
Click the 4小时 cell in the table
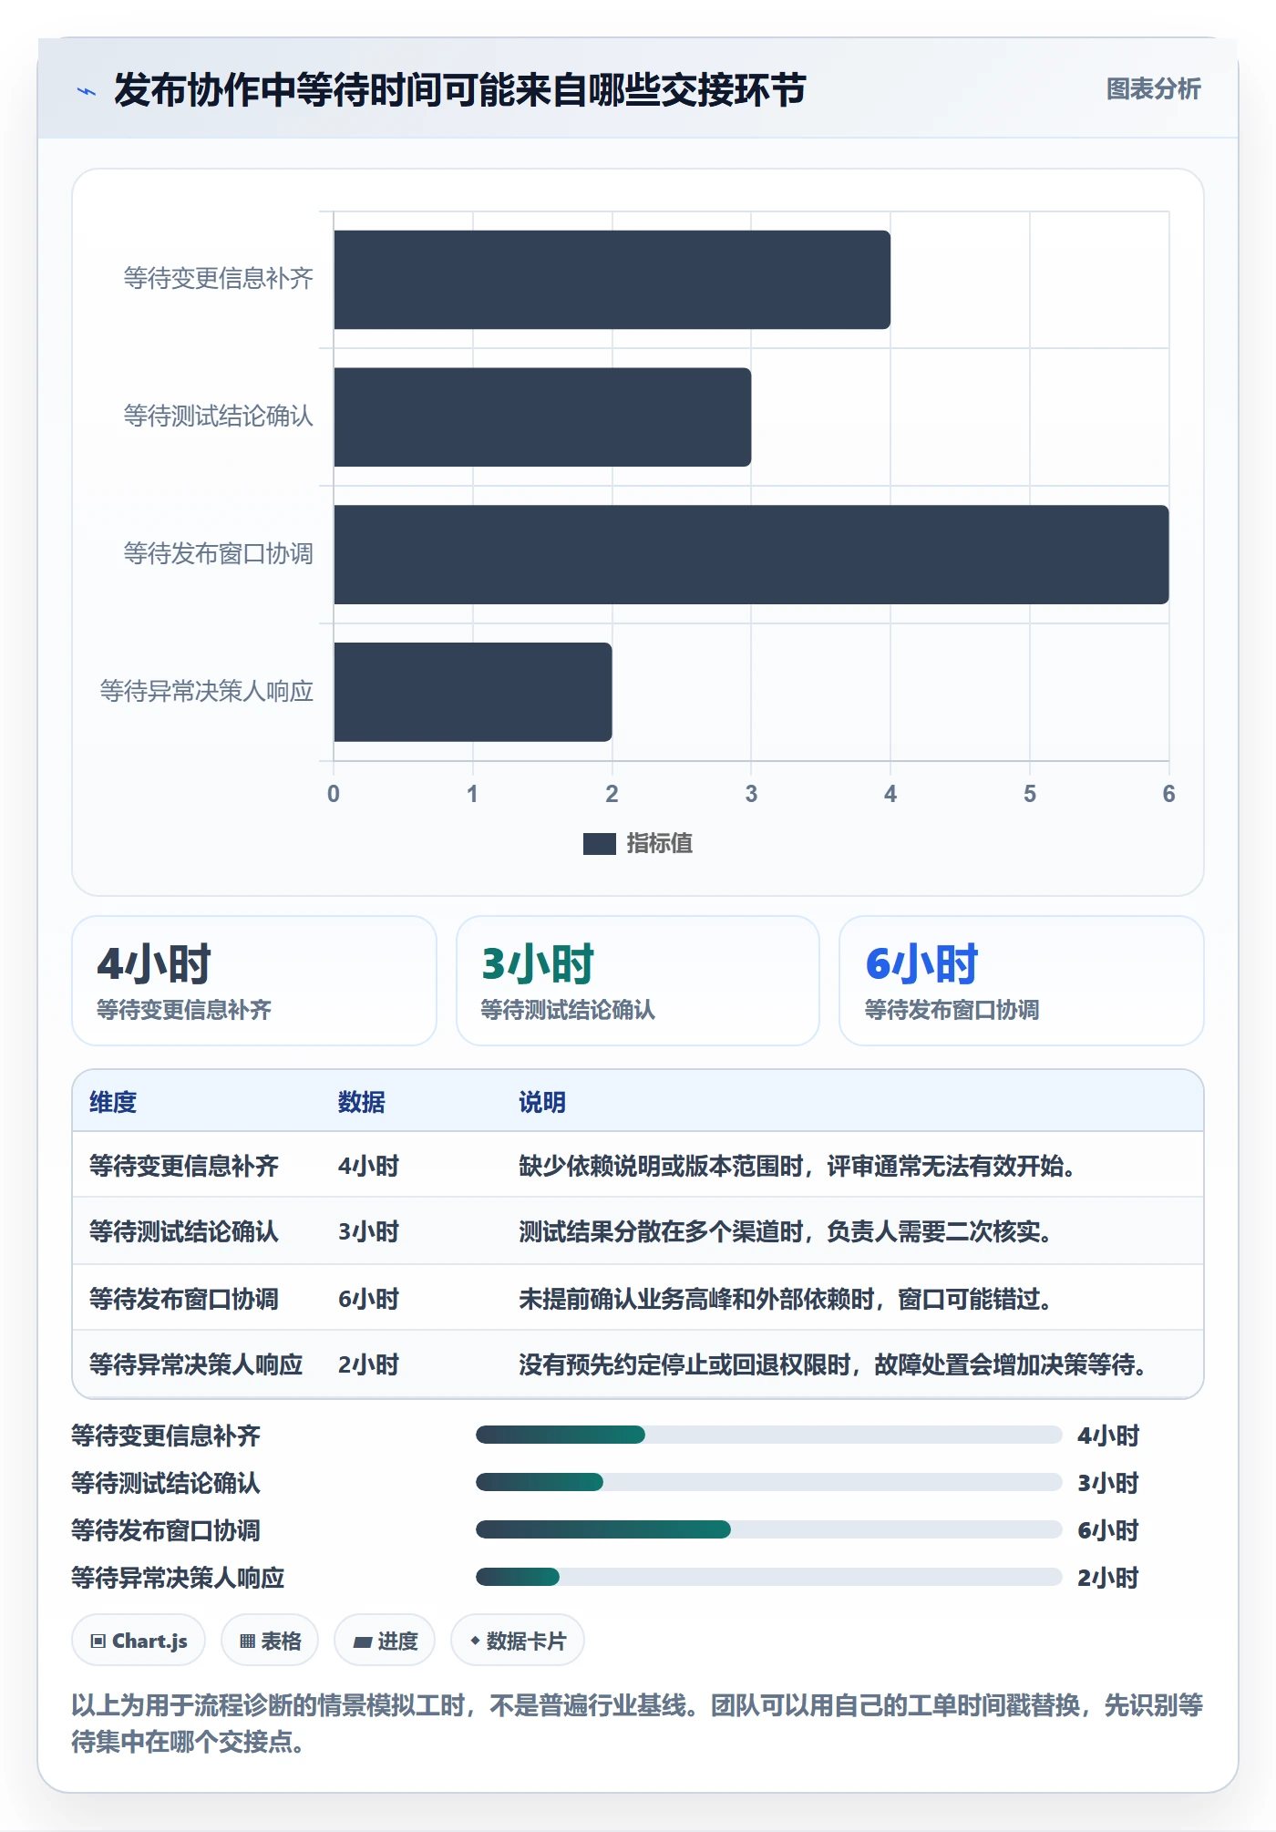(x=369, y=1166)
